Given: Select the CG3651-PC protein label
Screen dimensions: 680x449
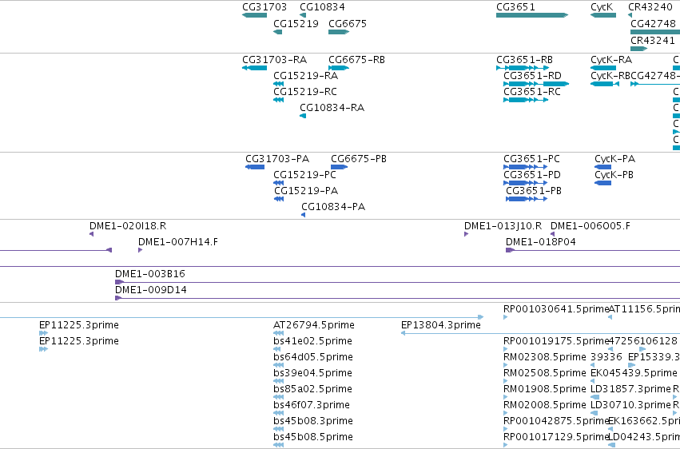Looking at the screenshot, I should (531, 159).
